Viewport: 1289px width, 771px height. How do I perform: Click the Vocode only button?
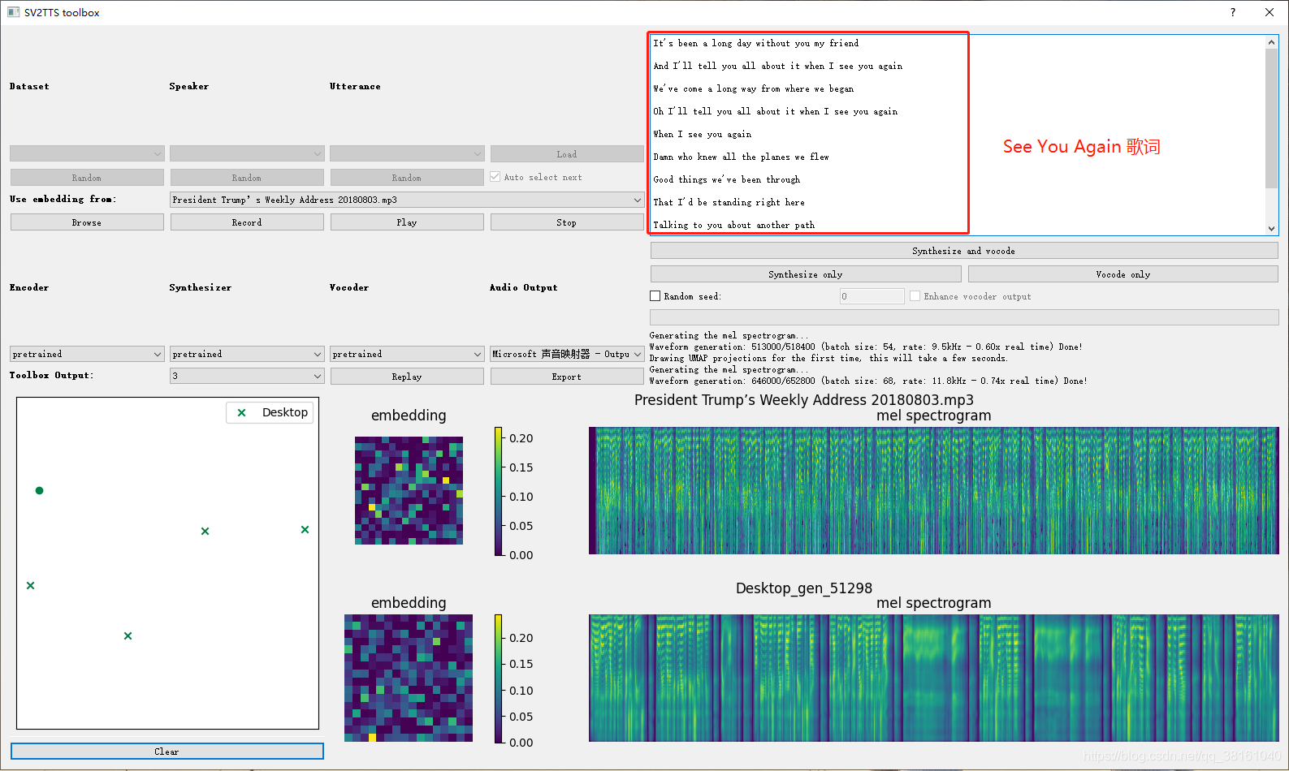pyautogui.click(x=1123, y=274)
